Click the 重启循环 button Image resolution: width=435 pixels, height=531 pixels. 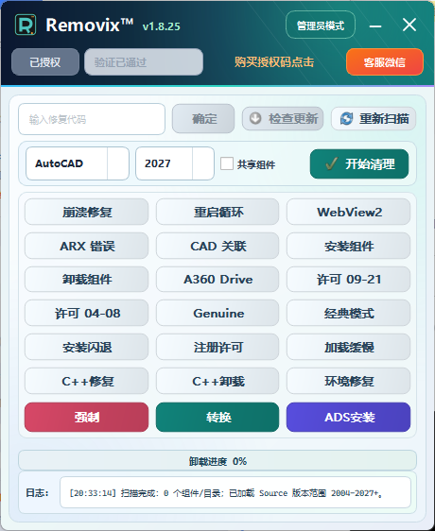point(217,212)
